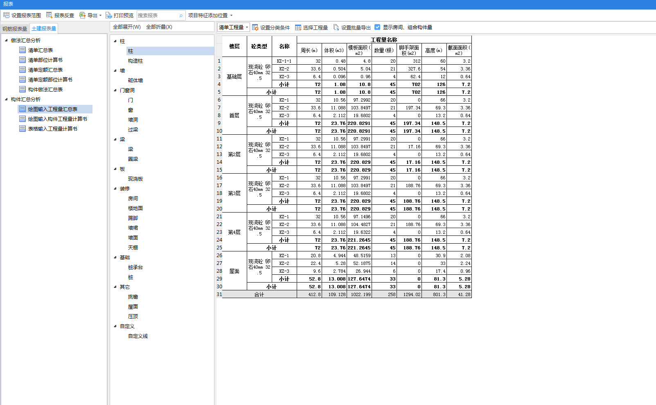Click the report icon beside 清单定额汇总表
Image resolution: width=656 pixels, height=405 pixels.
(23, 70)
